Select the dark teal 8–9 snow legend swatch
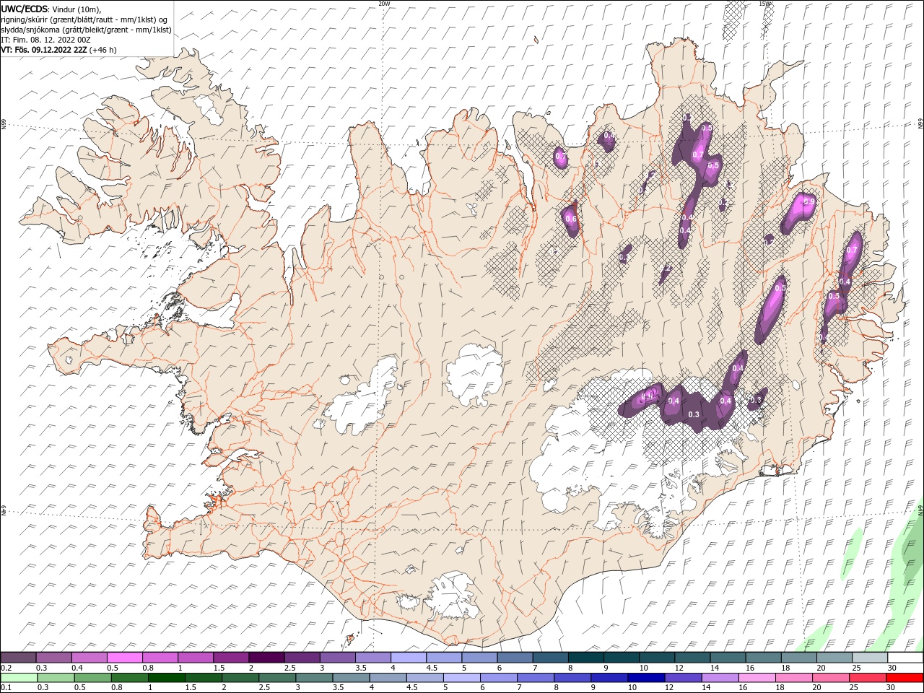The height and width of the screenshot is (693, 924). tap(586, 658)
